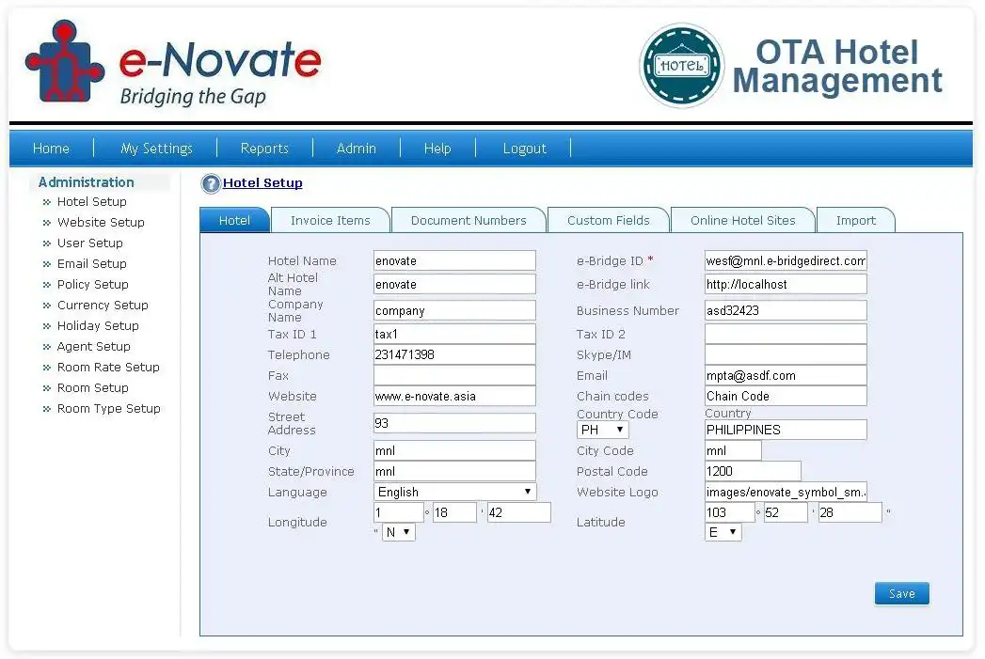985x659 pixels.
Task: Open Room Type Setup in the sidebar
Action: pyautogui.click(x=109, y=409)
